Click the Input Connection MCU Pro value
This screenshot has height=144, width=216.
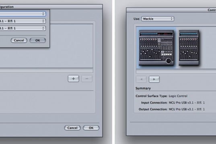coord(187,102)
